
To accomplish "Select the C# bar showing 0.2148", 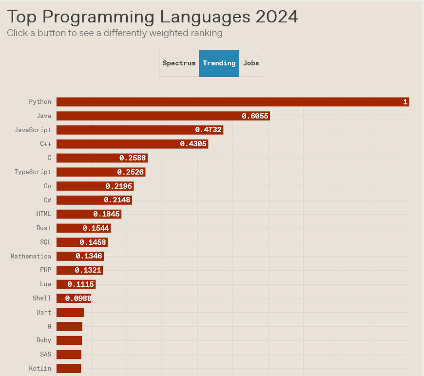I will coord(95,200).
